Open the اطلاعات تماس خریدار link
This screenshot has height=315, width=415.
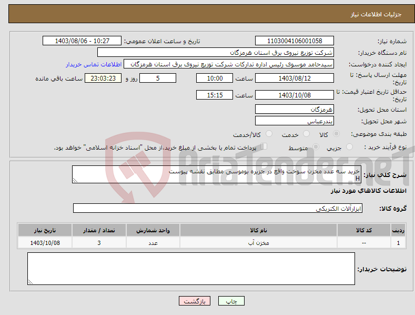(94, 64)
